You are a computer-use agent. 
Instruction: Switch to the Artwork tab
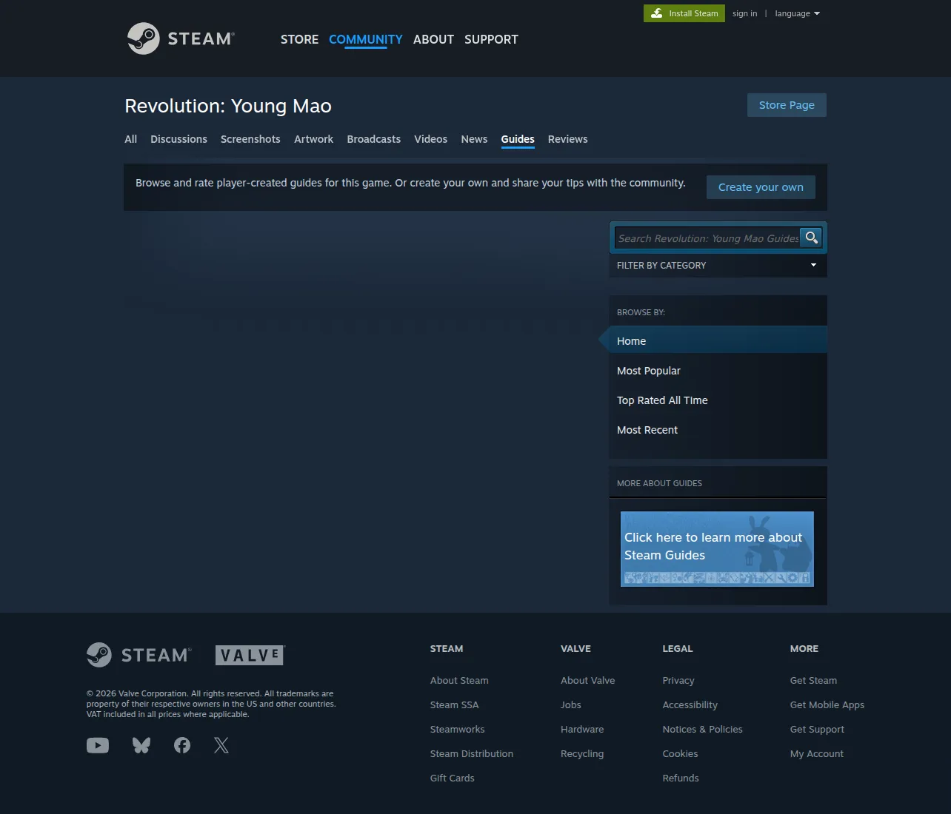point(313,139)
